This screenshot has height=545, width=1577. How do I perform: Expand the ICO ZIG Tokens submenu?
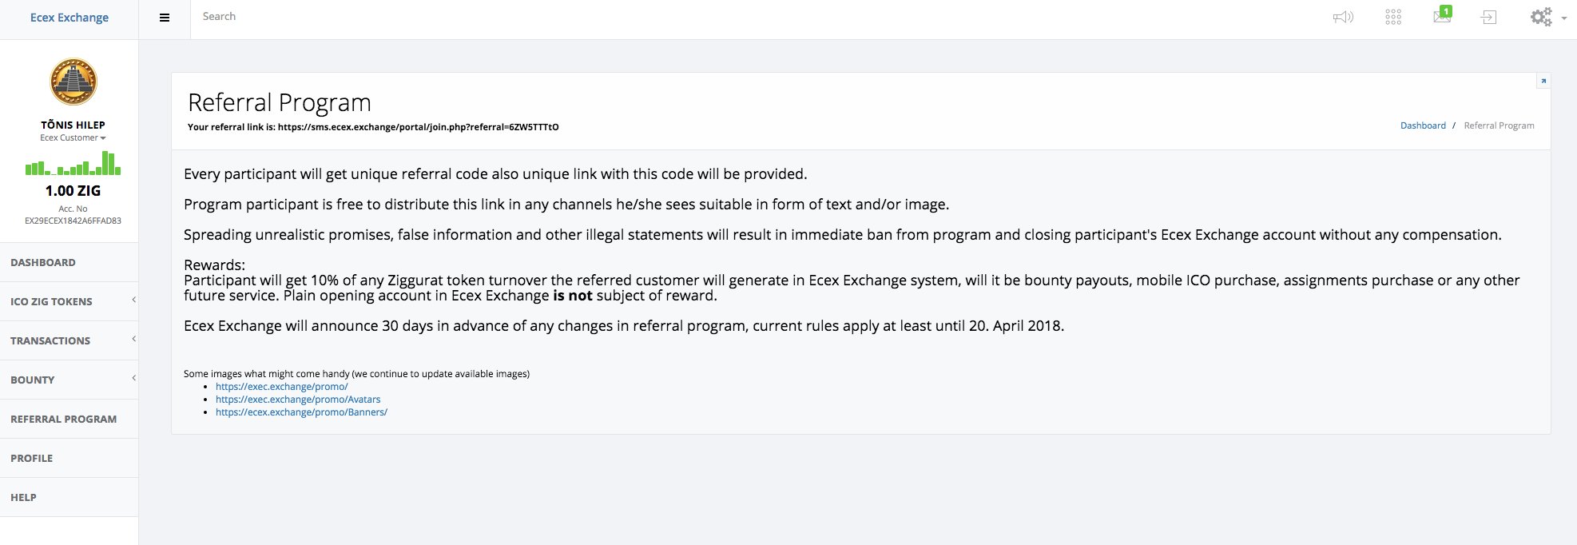point(69,301)
